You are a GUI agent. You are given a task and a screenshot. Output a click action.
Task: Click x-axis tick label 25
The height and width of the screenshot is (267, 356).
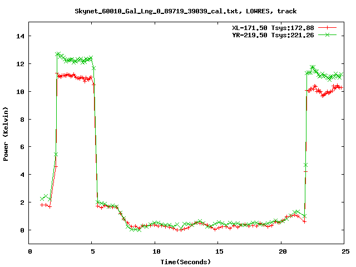click(345, 251)
